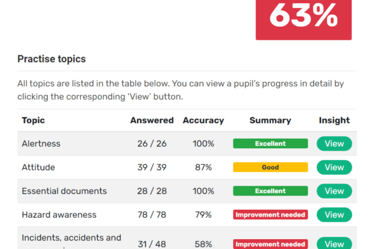Viewport: 374px width, 249px height.
Task: Select the red 63% score box
Action: 304,20
